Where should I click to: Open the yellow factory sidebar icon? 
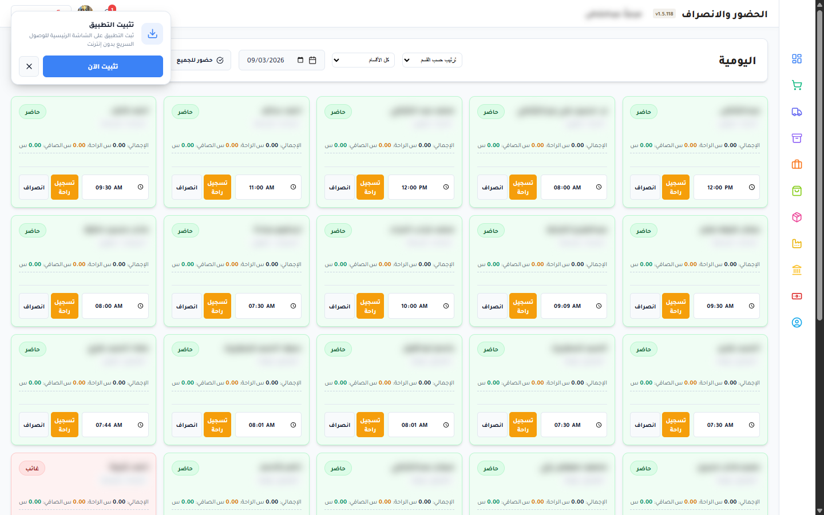pos(797,243)
